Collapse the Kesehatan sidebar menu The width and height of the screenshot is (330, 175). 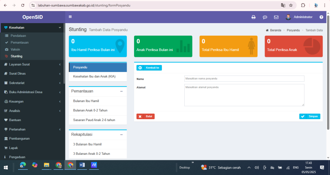[33, 28]
